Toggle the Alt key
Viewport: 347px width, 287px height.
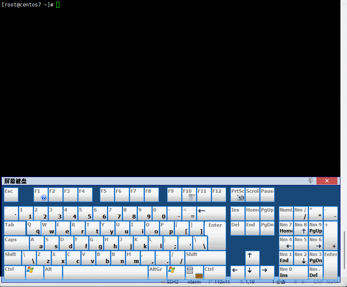[x=53, y=273]
